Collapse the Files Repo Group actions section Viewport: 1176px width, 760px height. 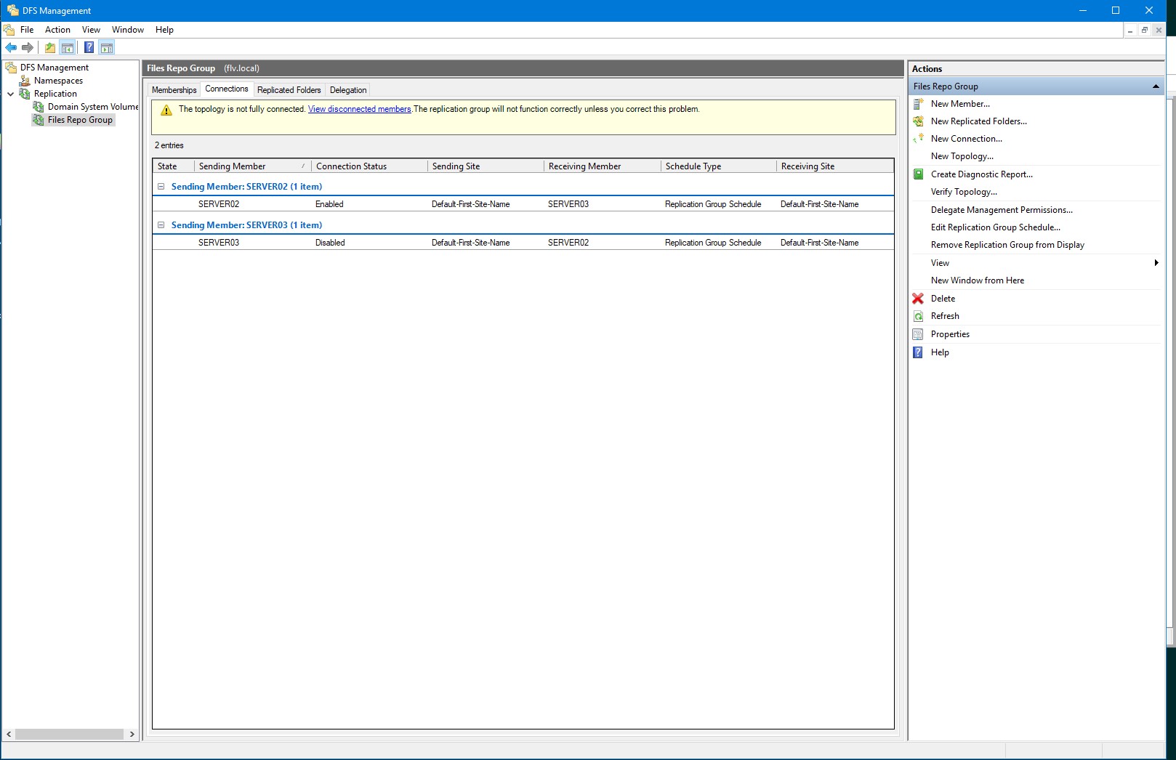coord(1155,86)
